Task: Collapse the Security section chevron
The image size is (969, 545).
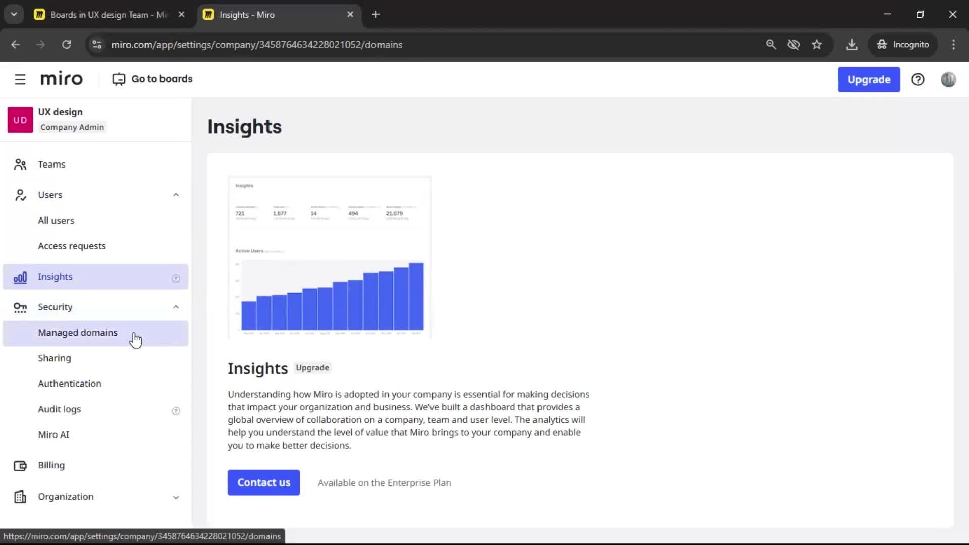Action: tap(176, 307)
